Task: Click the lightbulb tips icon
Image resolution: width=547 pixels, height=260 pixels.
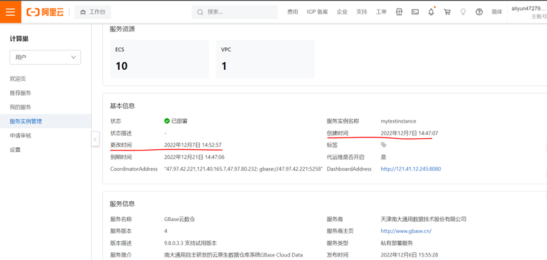Action: [463, 12]
